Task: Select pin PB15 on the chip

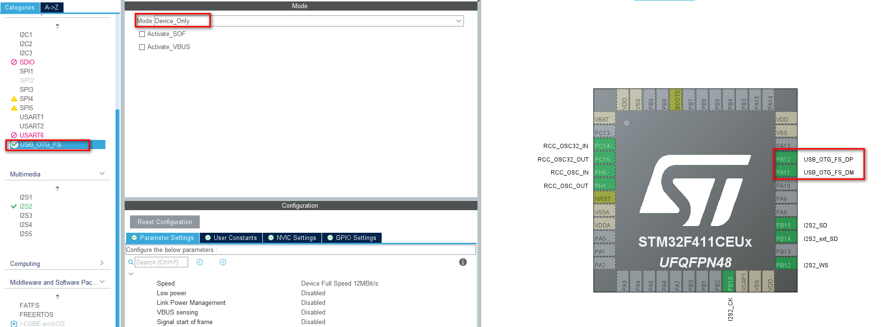Action: tap(785, 225)
